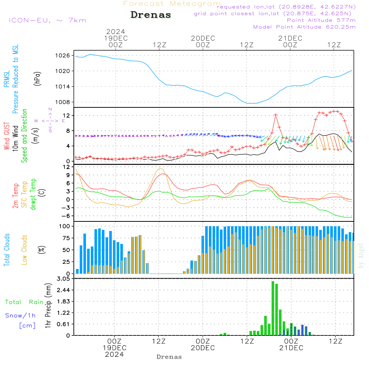Click the '(m/s)' unit label
This screenshot has width=369, height=369.
point(35,136)
